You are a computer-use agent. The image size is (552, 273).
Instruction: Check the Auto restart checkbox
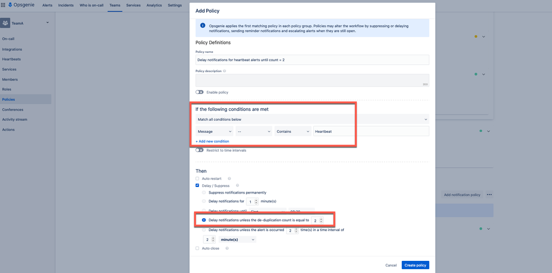click(x=197, y=179)
